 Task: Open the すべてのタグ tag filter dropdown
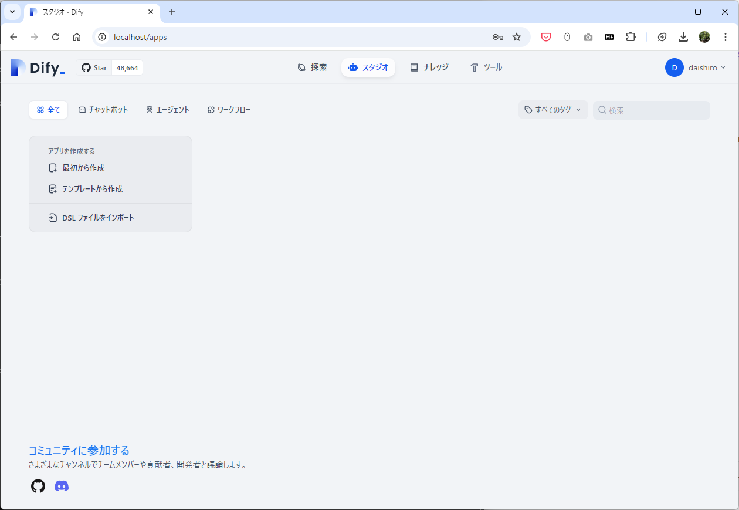tap(552, 110)
